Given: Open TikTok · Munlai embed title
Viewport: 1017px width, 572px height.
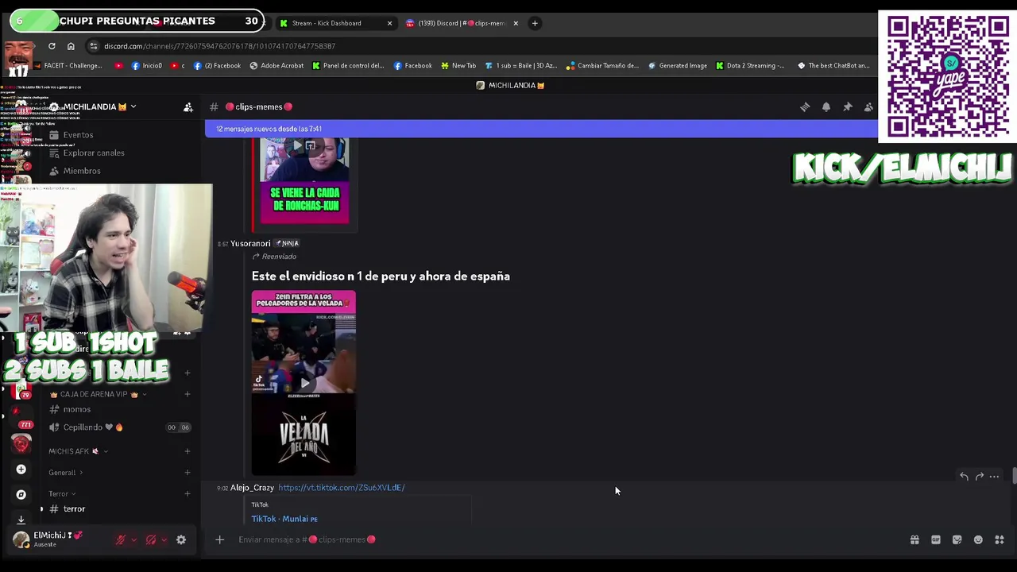Looking at the screenshot, I should point(284,519).
